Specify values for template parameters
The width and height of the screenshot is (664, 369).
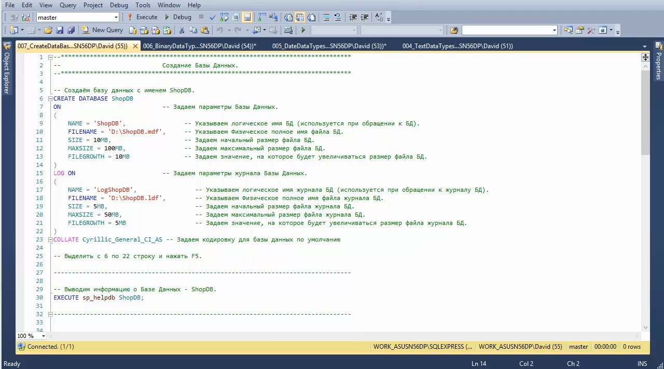(x=379, y=17)
